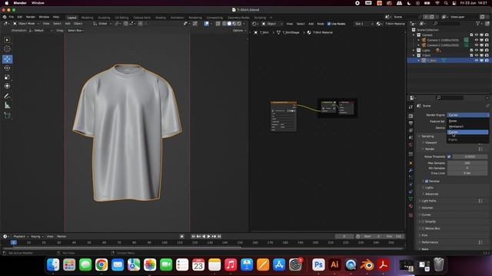Open the File menu
Image resolution: width=492 pixels, height=276 pixels.
(x=12, y=17)
